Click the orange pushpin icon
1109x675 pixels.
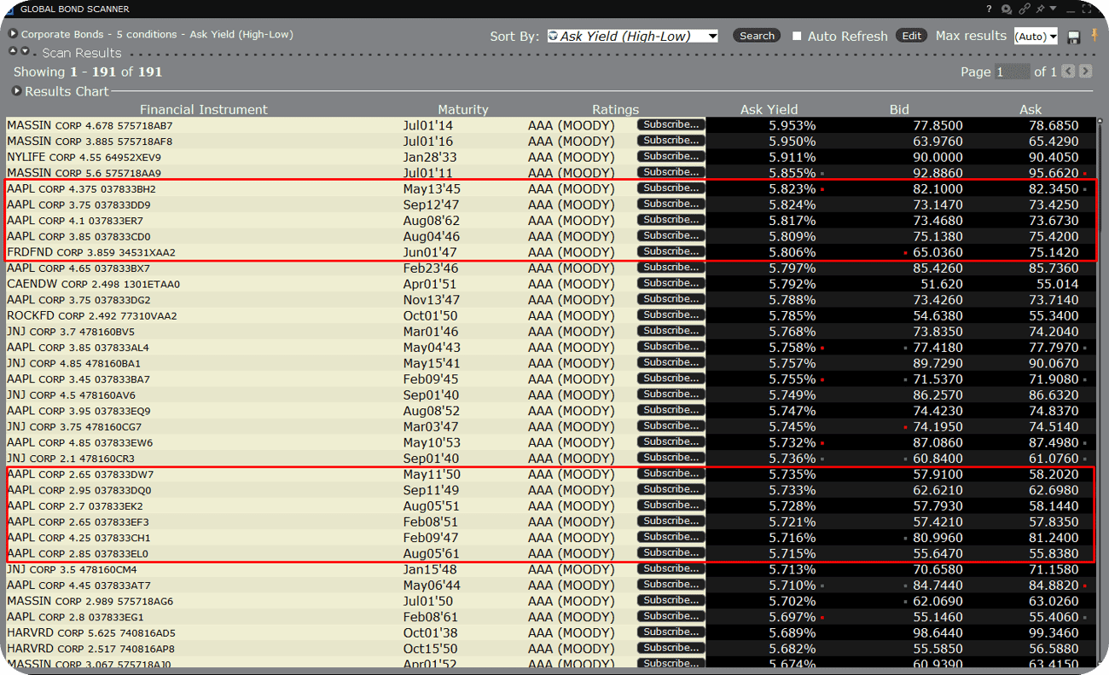1094,36
